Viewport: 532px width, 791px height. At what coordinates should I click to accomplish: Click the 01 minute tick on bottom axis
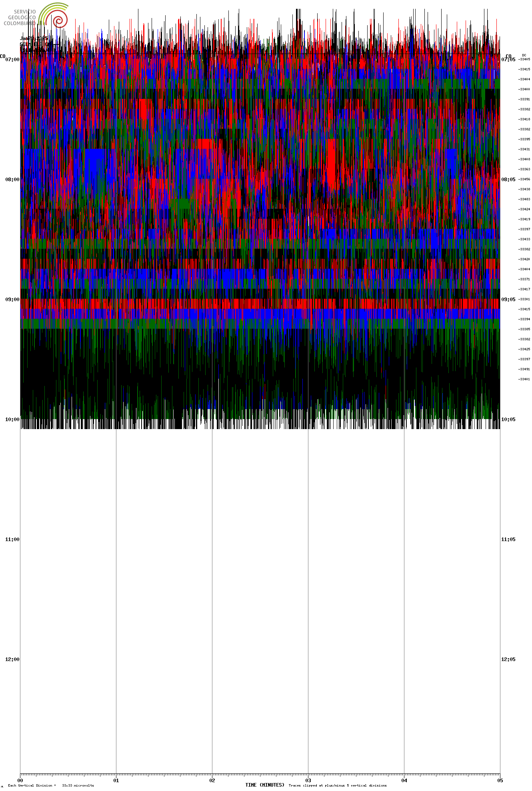tap(116, 780)
